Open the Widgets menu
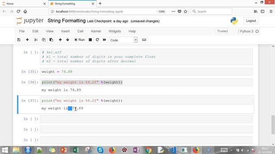The width and height of the screenshot is (275, 154). click(115, 31)
